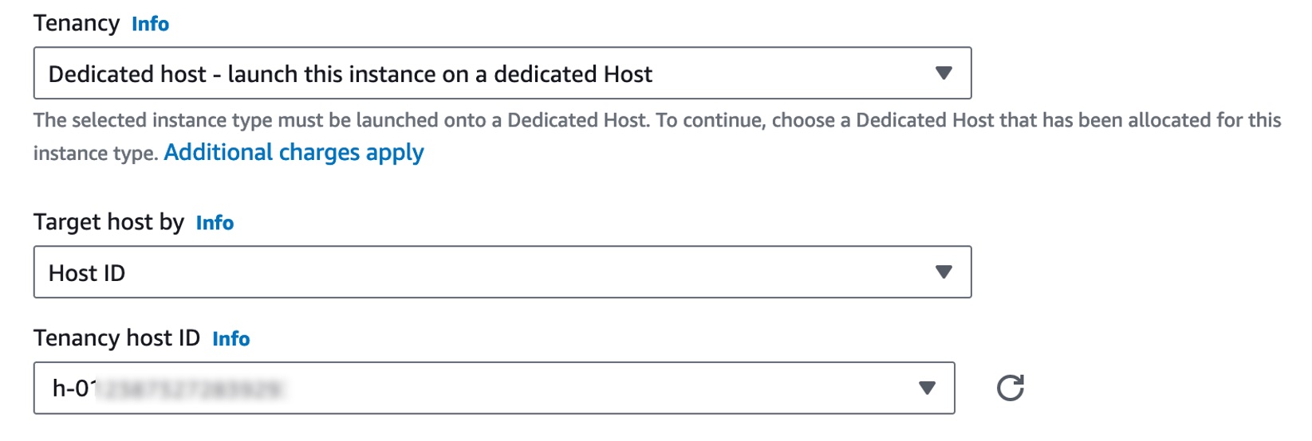Click the blurred h-01 host ID value
Viewport: 1312px width, 441px height.
tap(166, 388)
